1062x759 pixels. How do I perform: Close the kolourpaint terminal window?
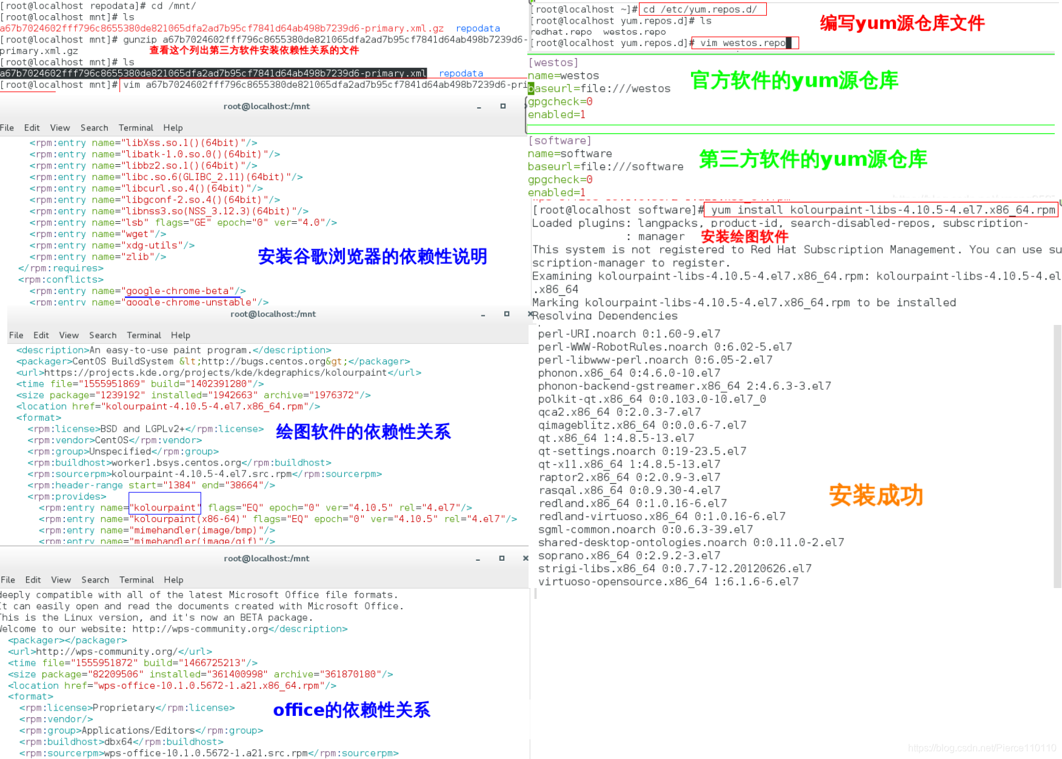[x=530, y=314]
